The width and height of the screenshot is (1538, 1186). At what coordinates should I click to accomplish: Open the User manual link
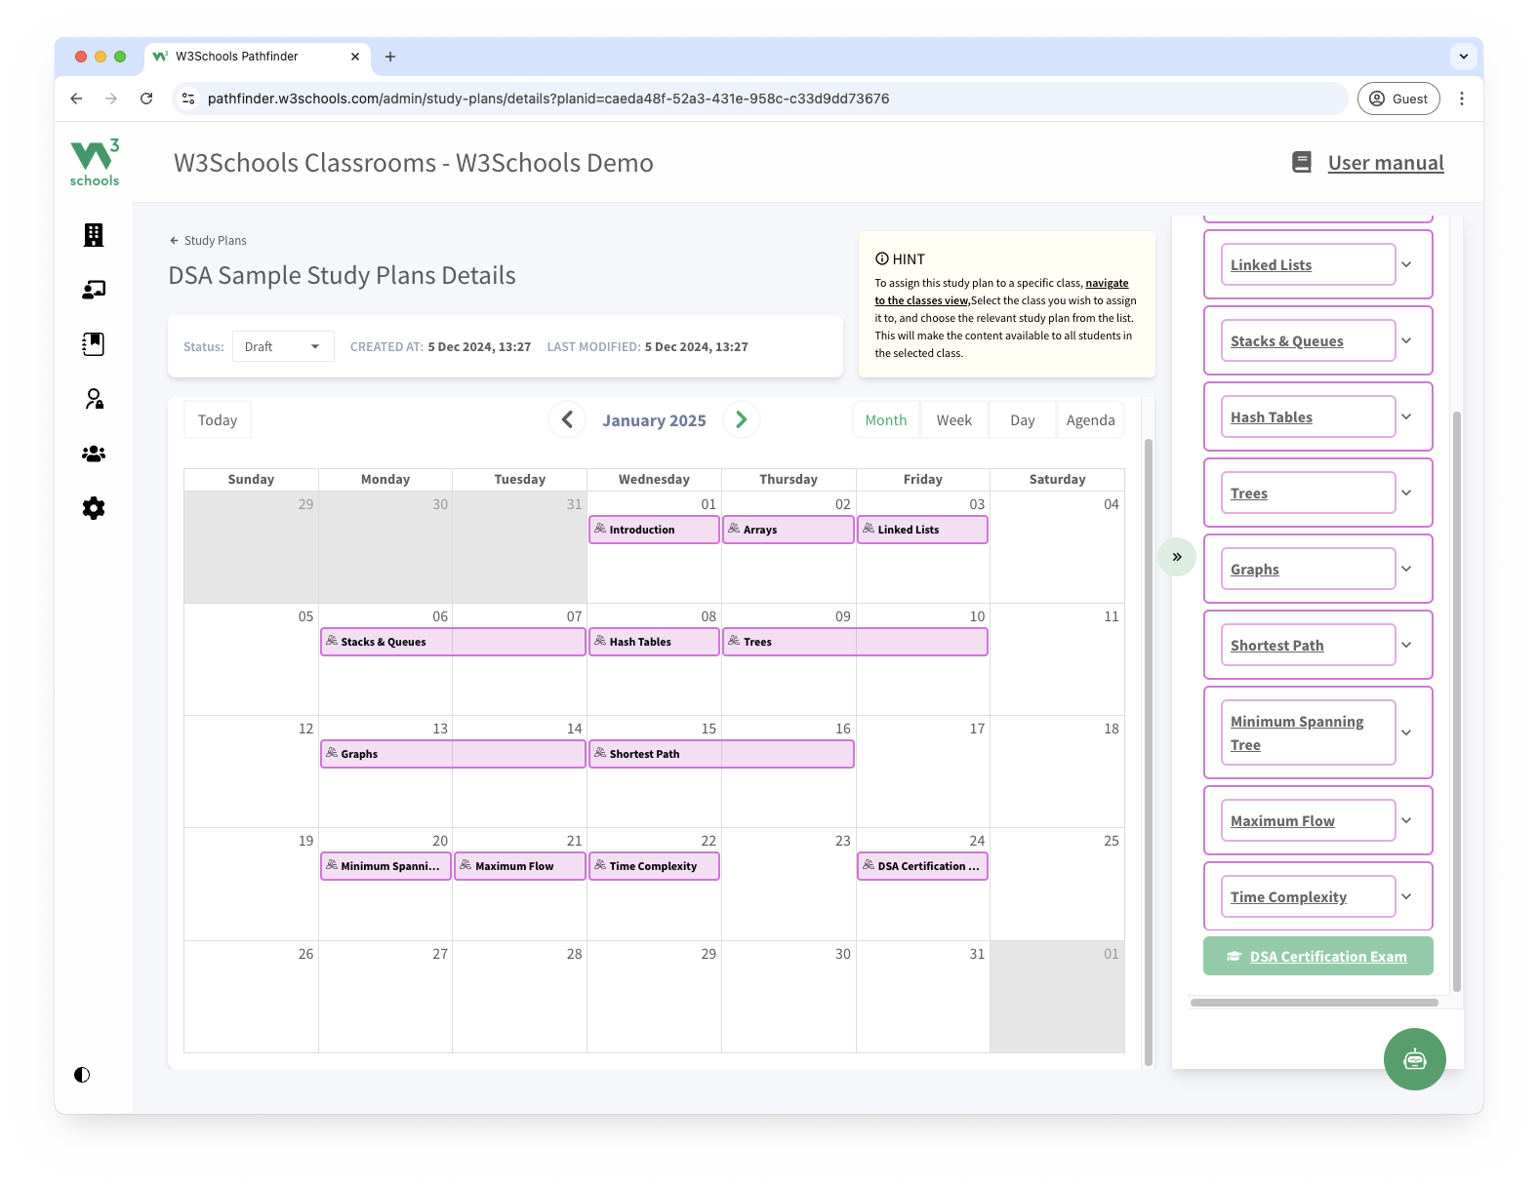point(1385,163)
